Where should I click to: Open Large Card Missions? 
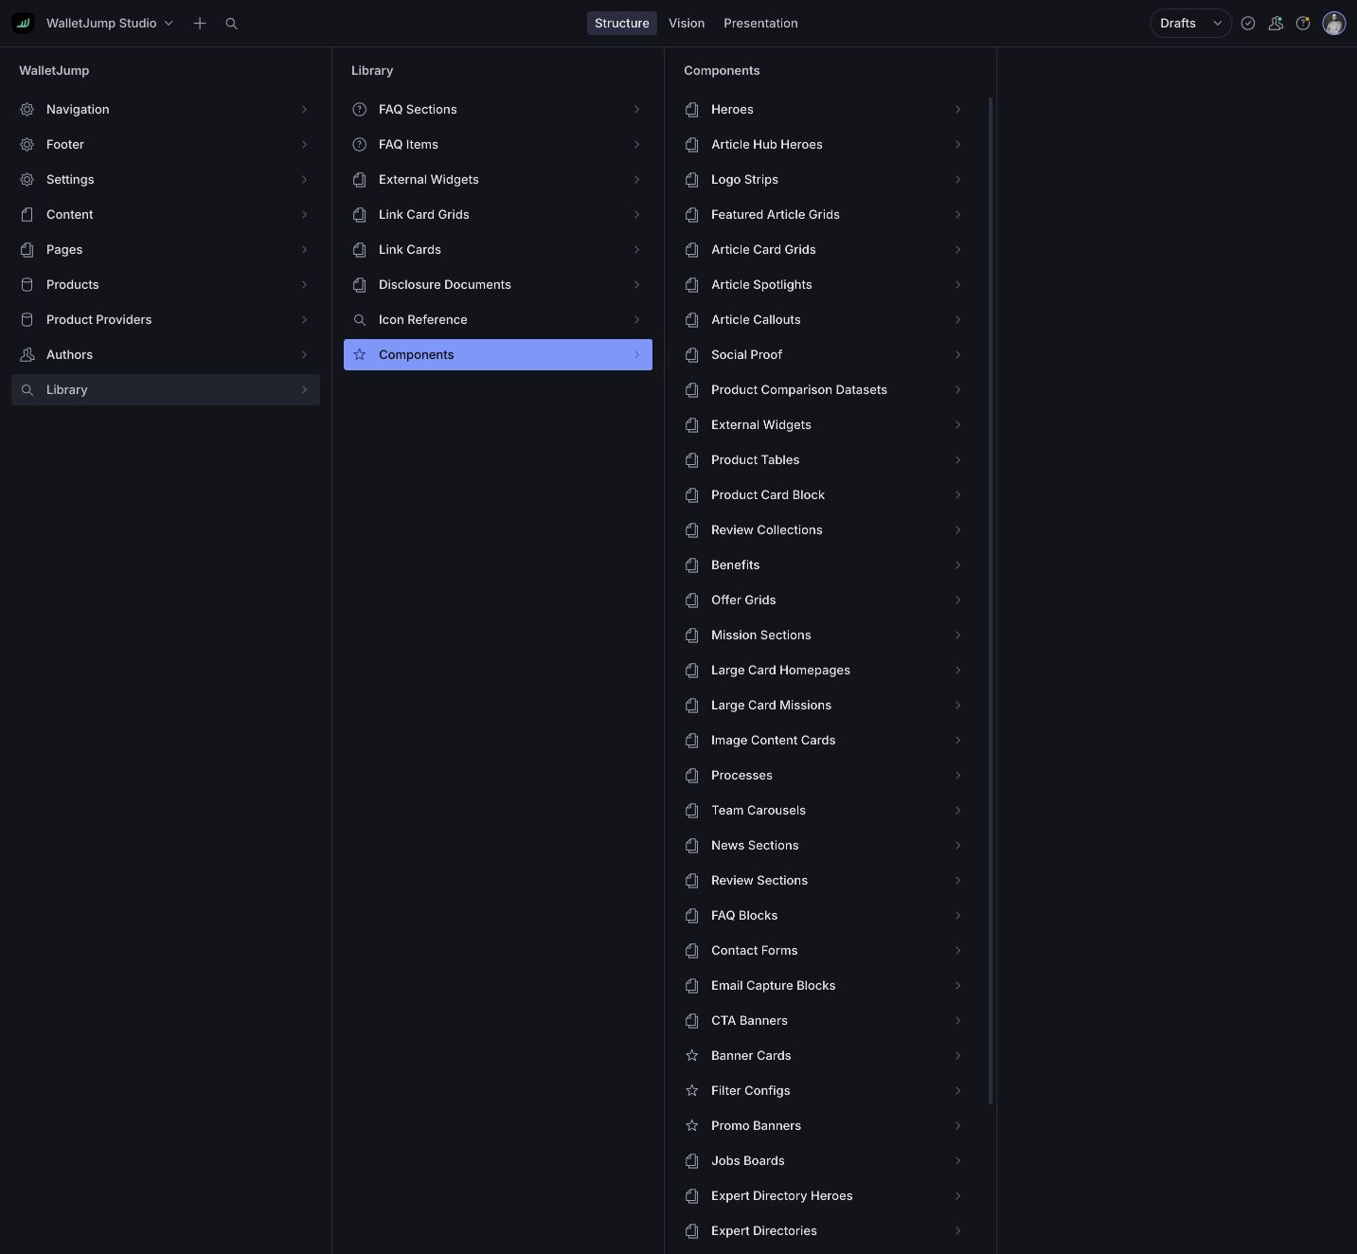point(825,705)
